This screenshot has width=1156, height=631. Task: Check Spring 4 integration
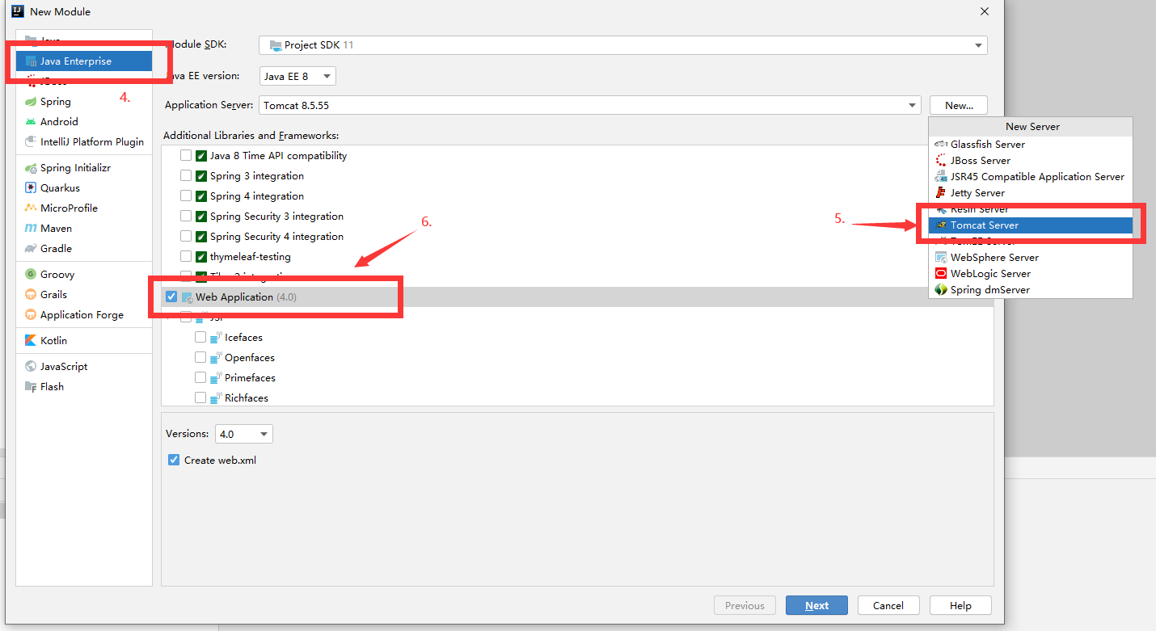coord(186,196)
